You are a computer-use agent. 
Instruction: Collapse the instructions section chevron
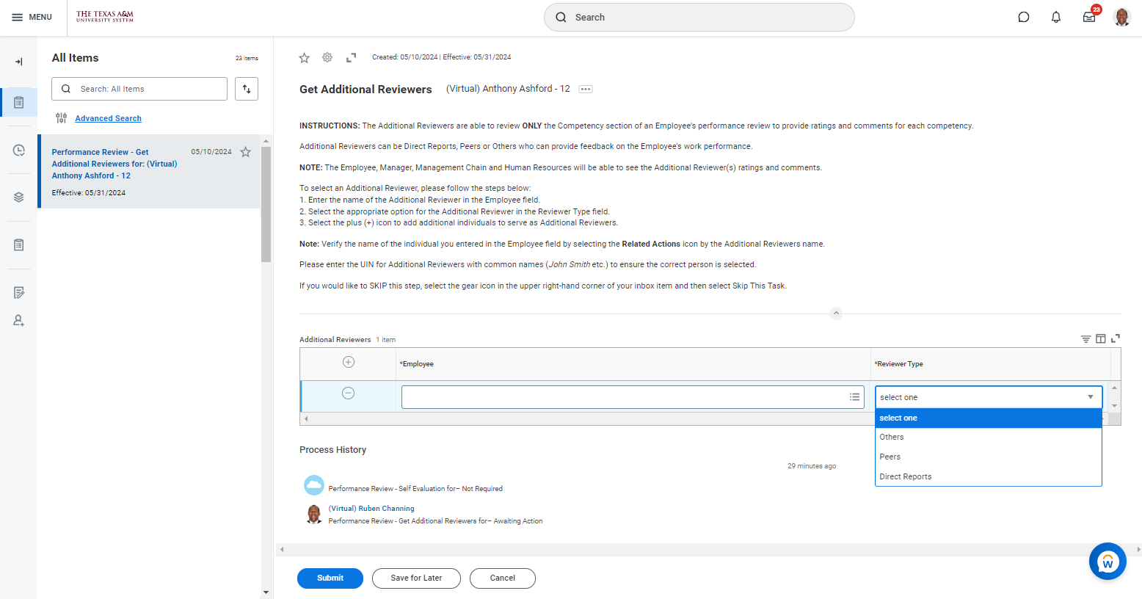pos(835,313)
